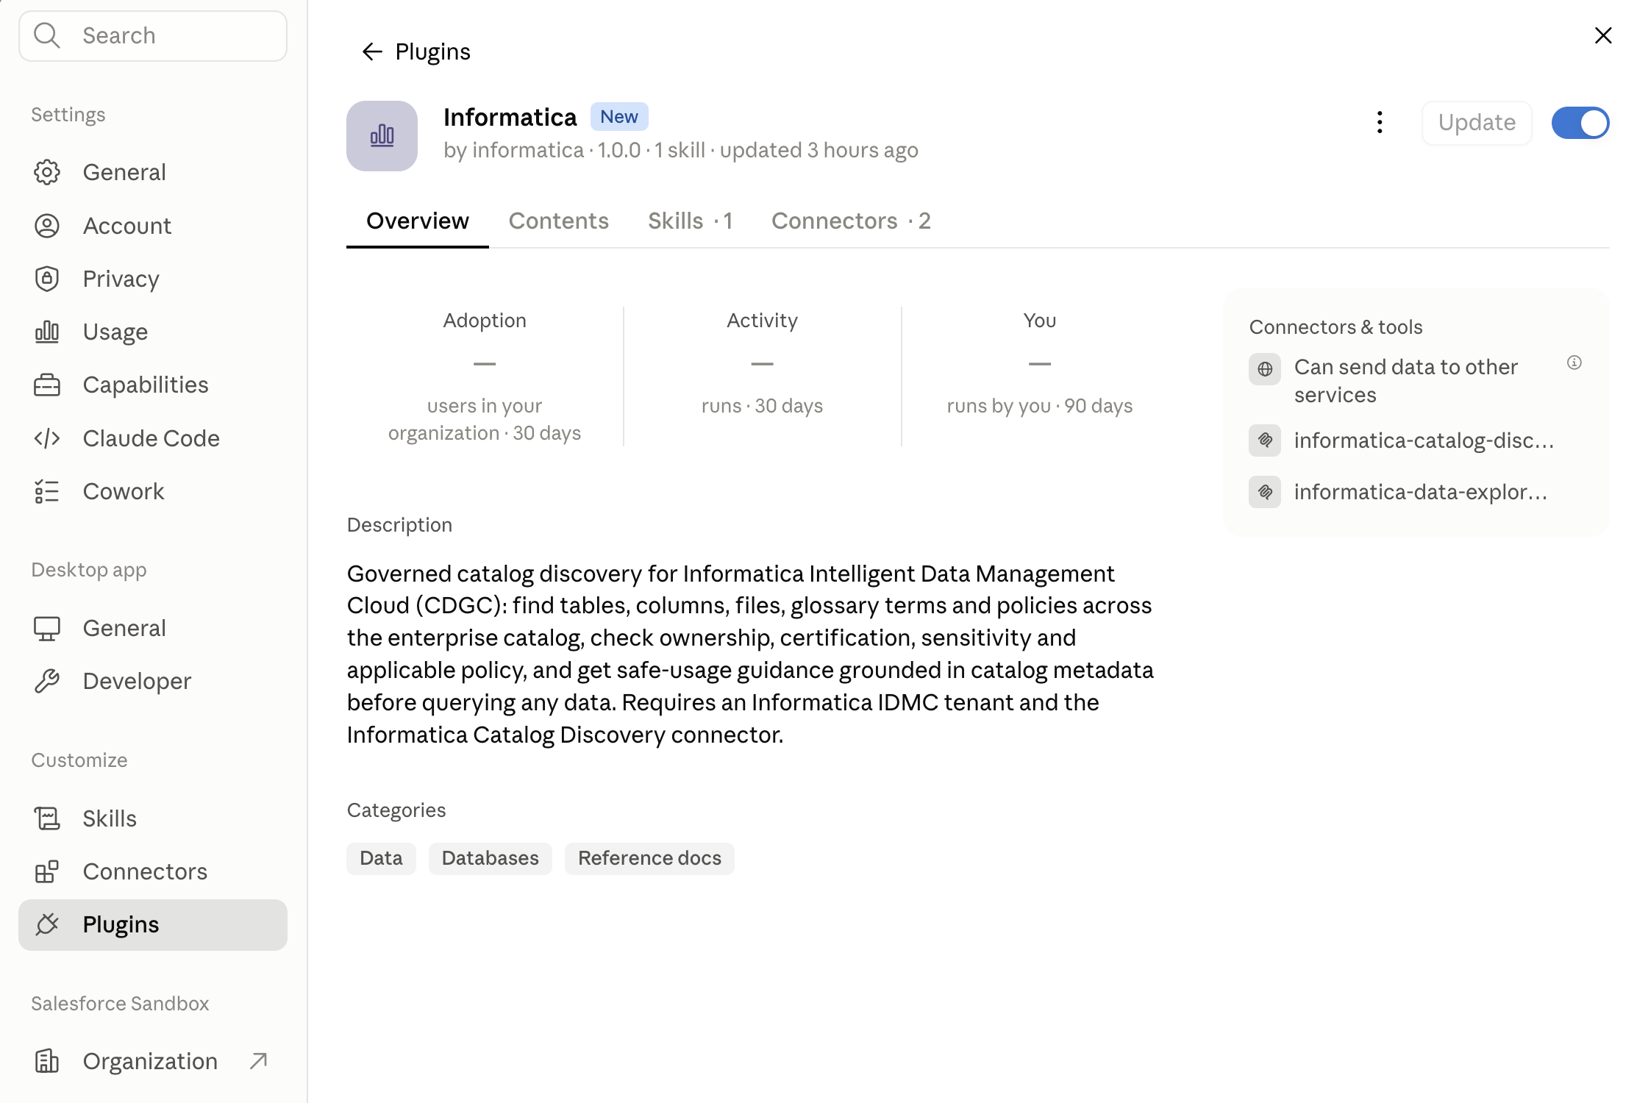1637x1103 pixels.
Task: Click the Adoption stat heading
Action: coord(485,321)
